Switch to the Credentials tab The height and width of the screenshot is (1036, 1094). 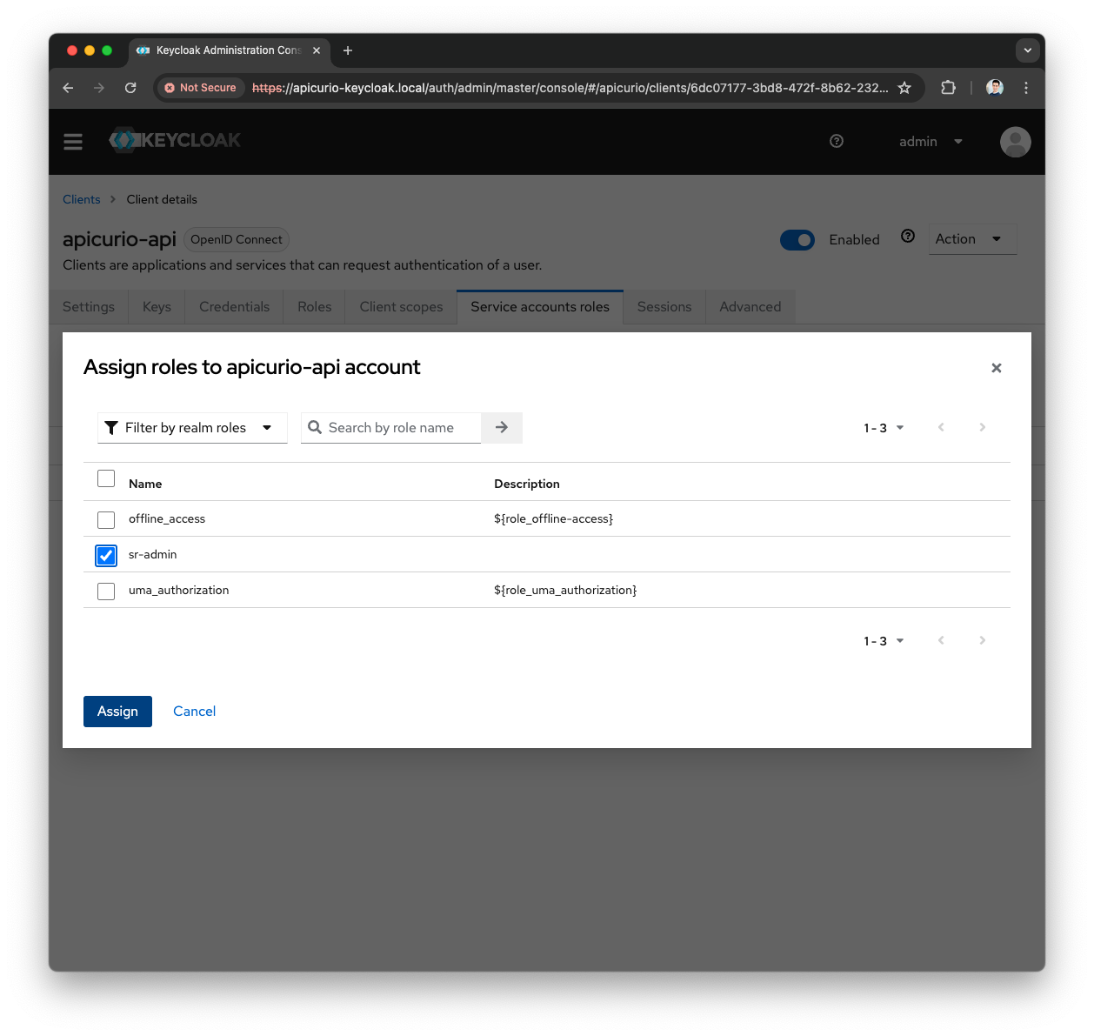234,306
